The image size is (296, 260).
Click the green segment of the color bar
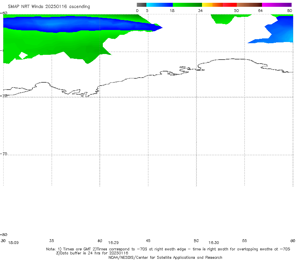coord(188,5)
